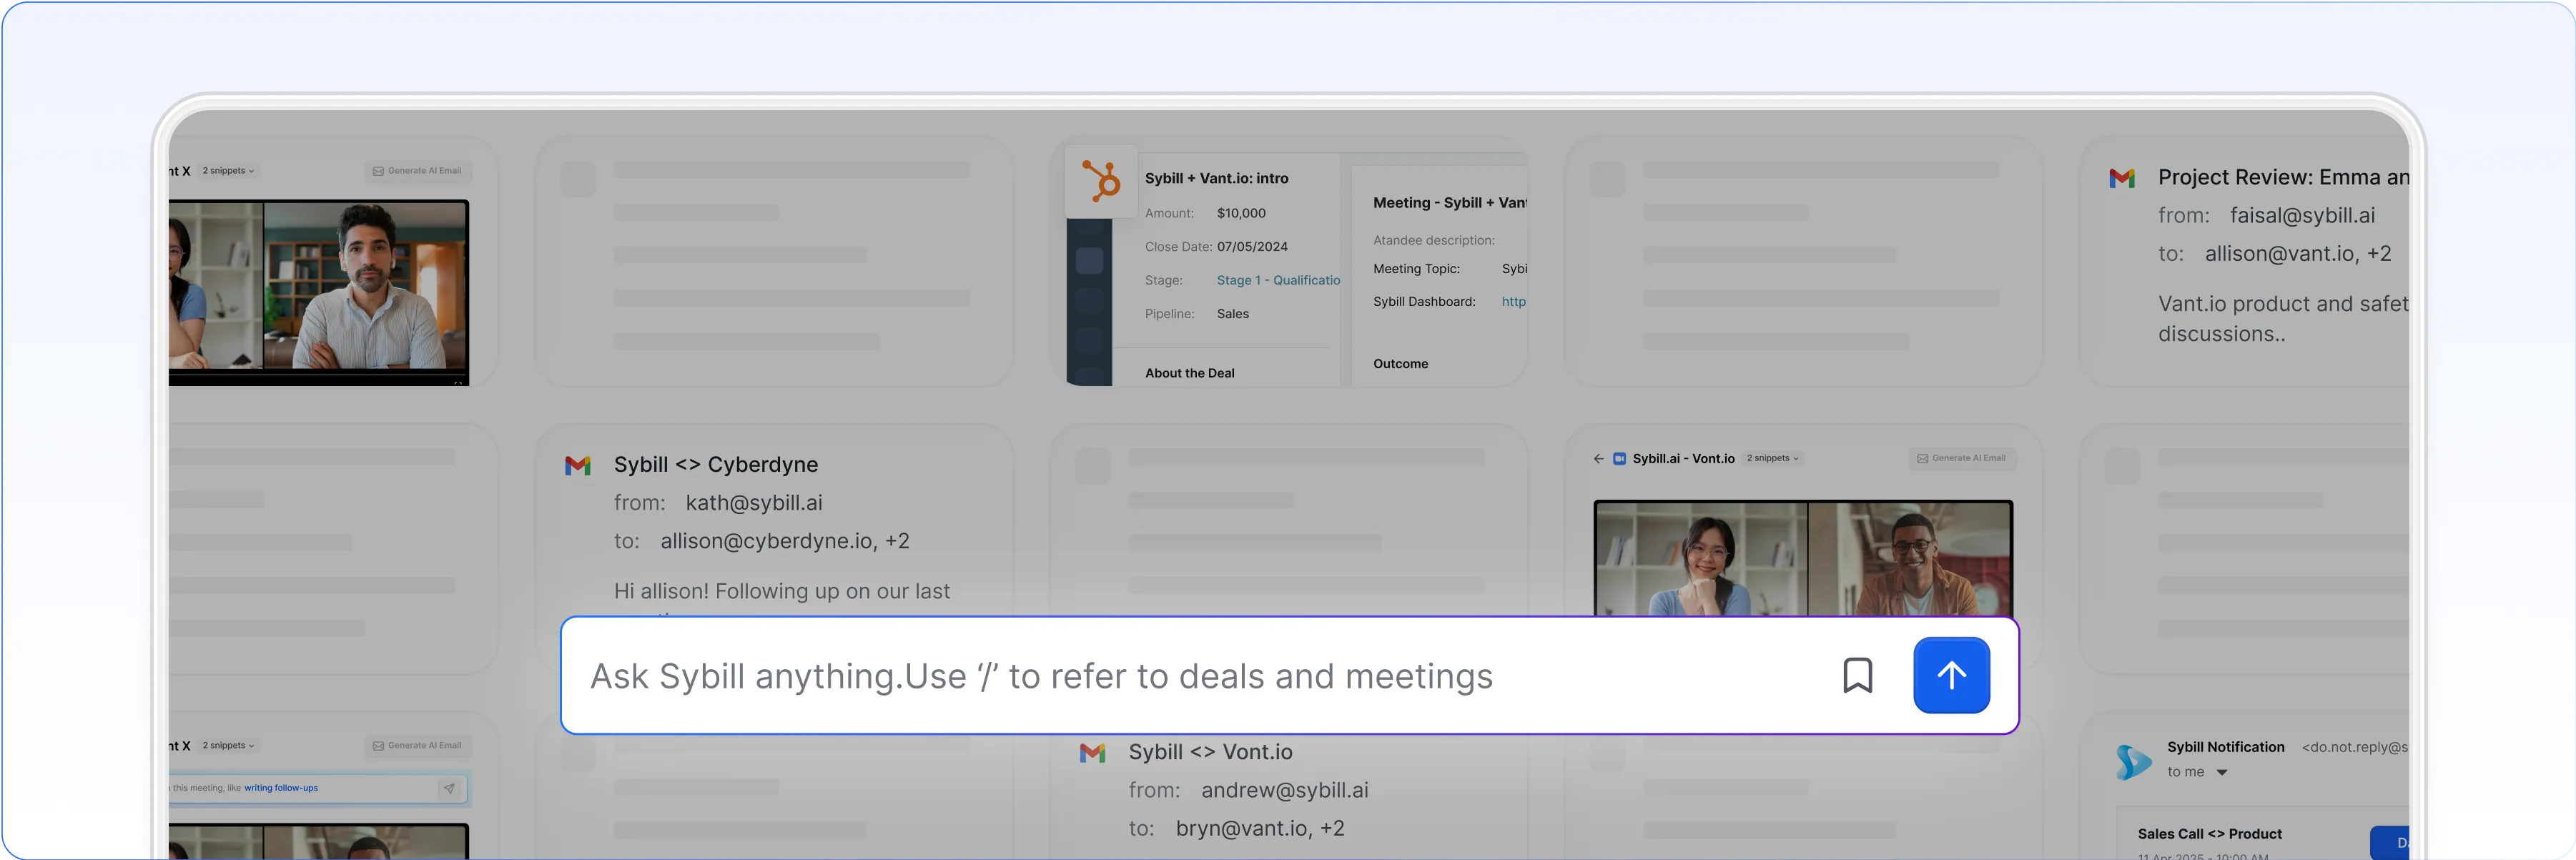Click the Sybill <> Cyberdyne email subject
Image resolution: width=2576 pixels, height=860 pixels.
click(715, 465)
